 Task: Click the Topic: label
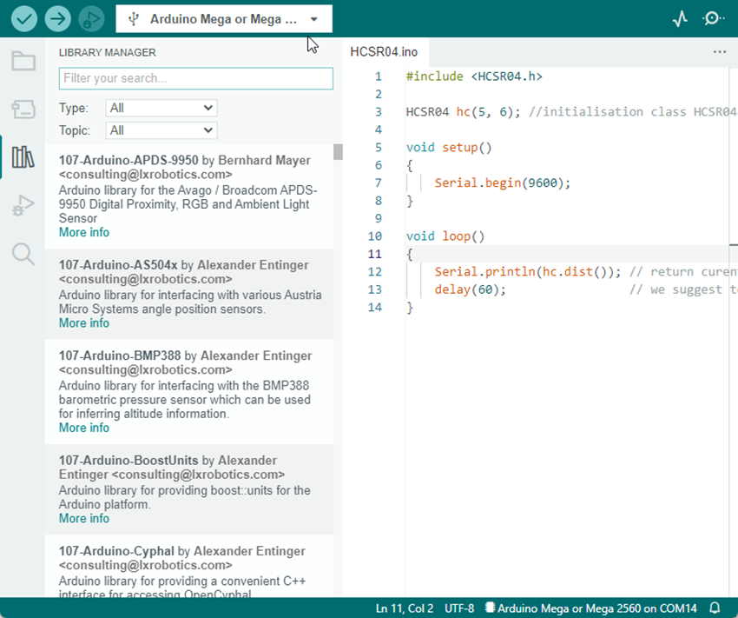coord(75,130)
